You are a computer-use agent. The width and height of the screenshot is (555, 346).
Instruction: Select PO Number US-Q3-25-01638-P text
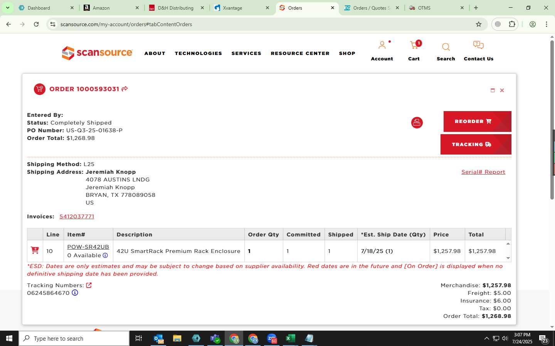[x=94, y=130]
